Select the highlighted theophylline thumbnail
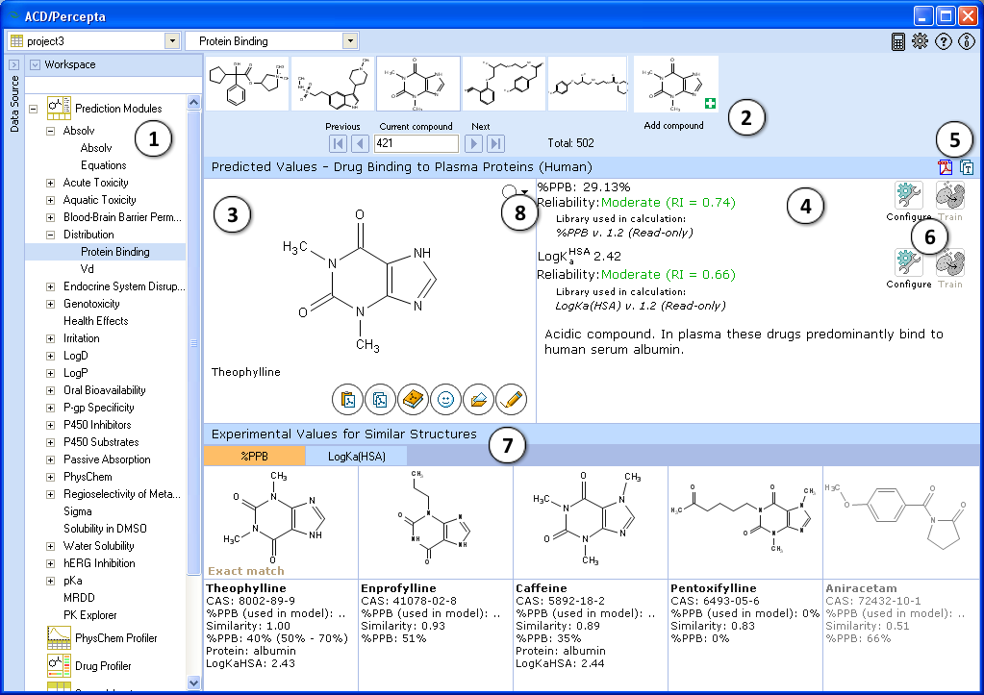 (418, 84)
